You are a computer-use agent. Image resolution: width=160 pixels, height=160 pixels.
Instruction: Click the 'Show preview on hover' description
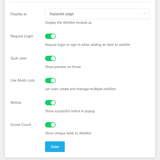tap(63, 67)
